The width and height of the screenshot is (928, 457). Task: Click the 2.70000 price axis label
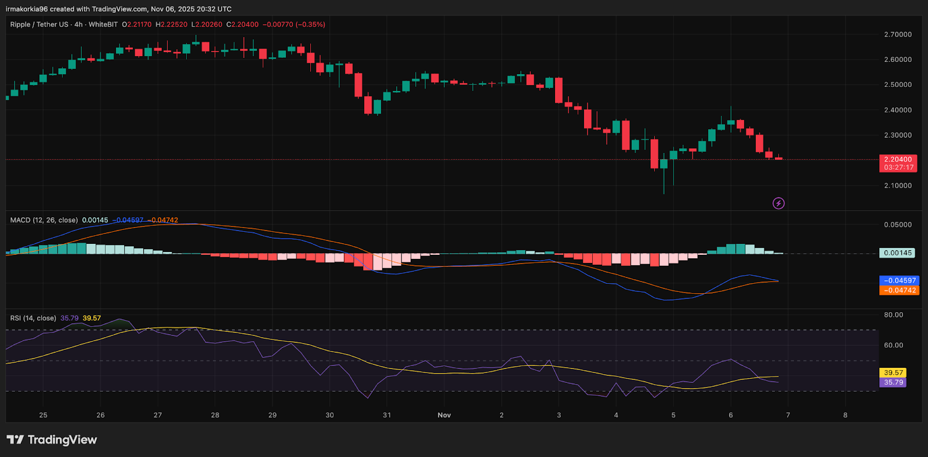pos(897,35)
